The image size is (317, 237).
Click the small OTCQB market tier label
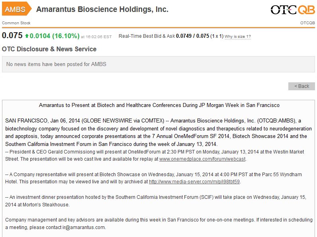[x=307, y=23]
